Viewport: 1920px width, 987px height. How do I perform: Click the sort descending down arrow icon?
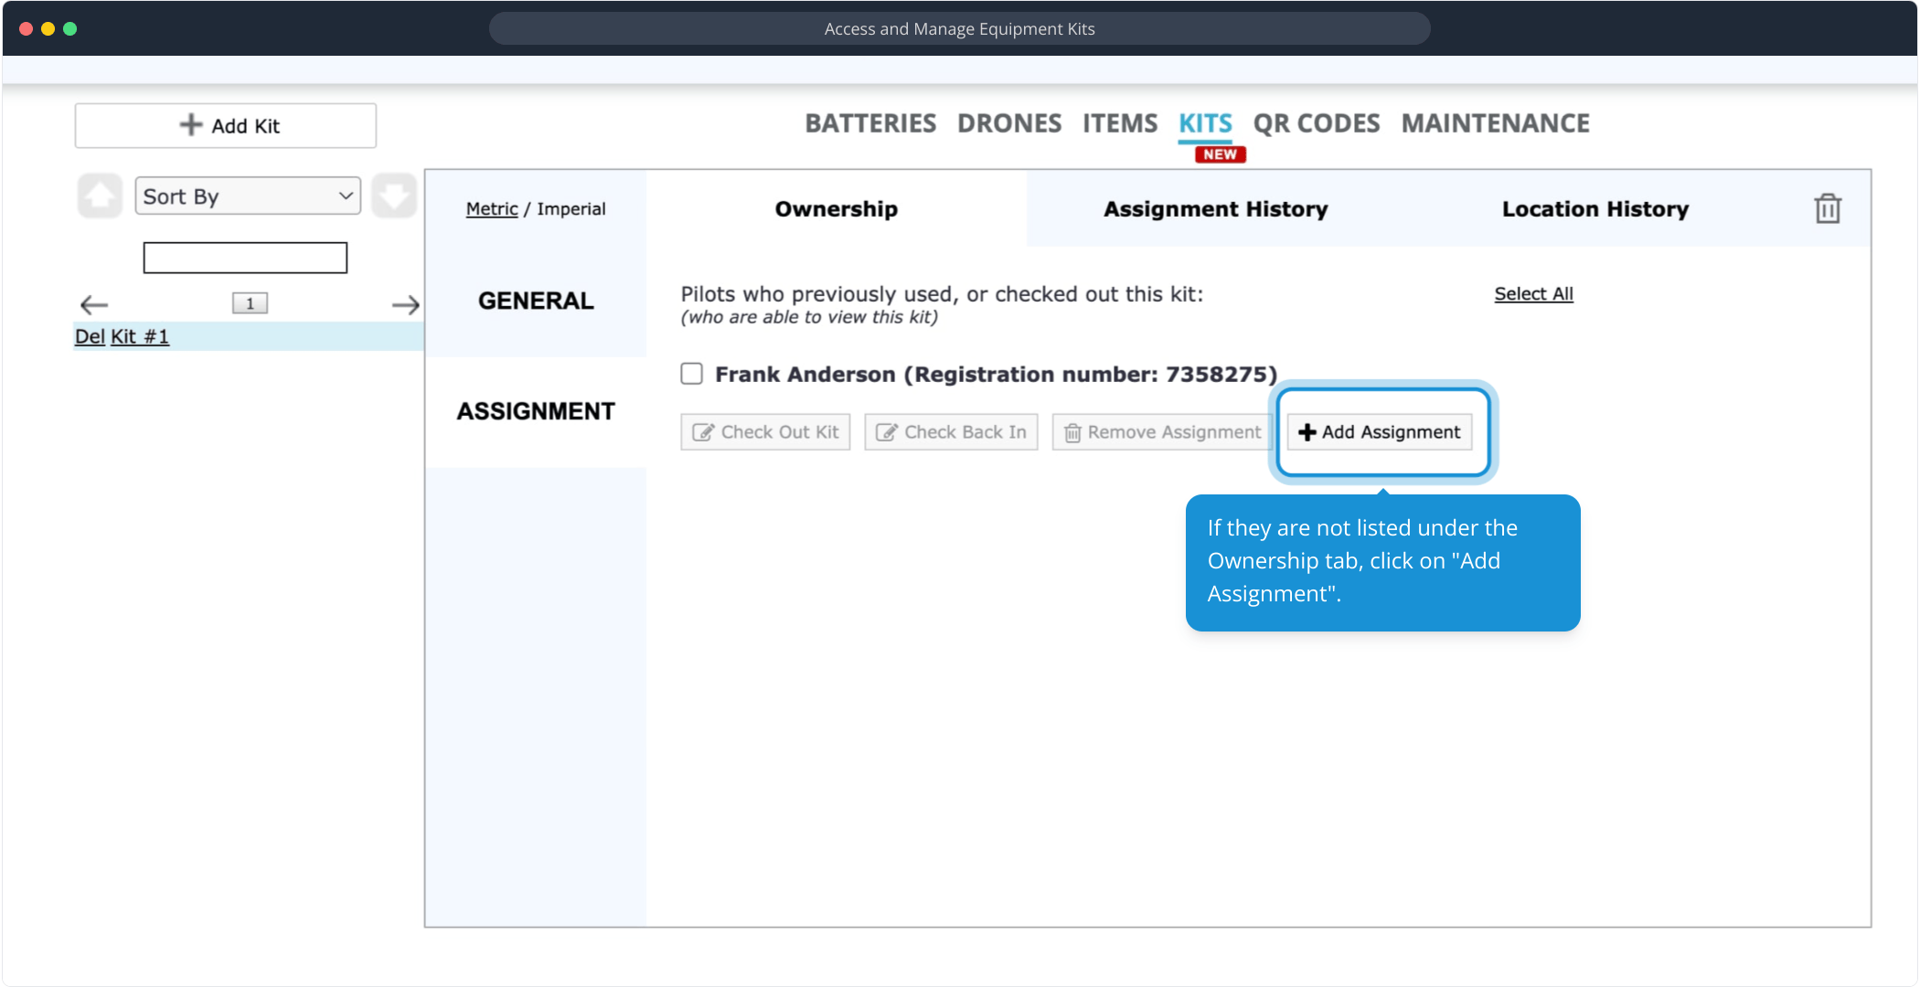(394, 196)
